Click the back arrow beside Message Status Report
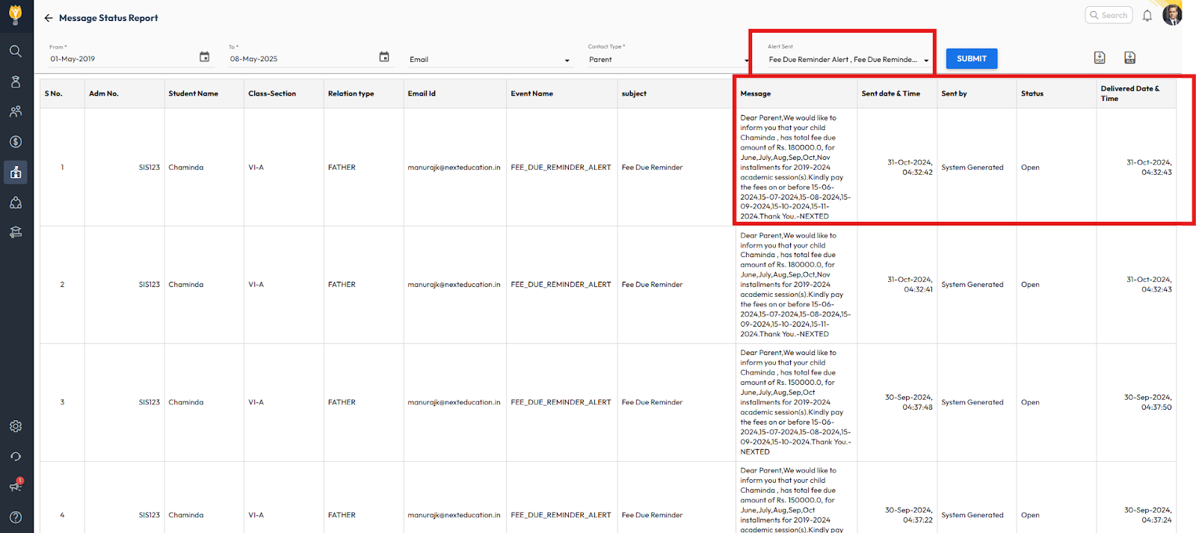This screenshot has width=1196, height=533. [x=49, y=18]
